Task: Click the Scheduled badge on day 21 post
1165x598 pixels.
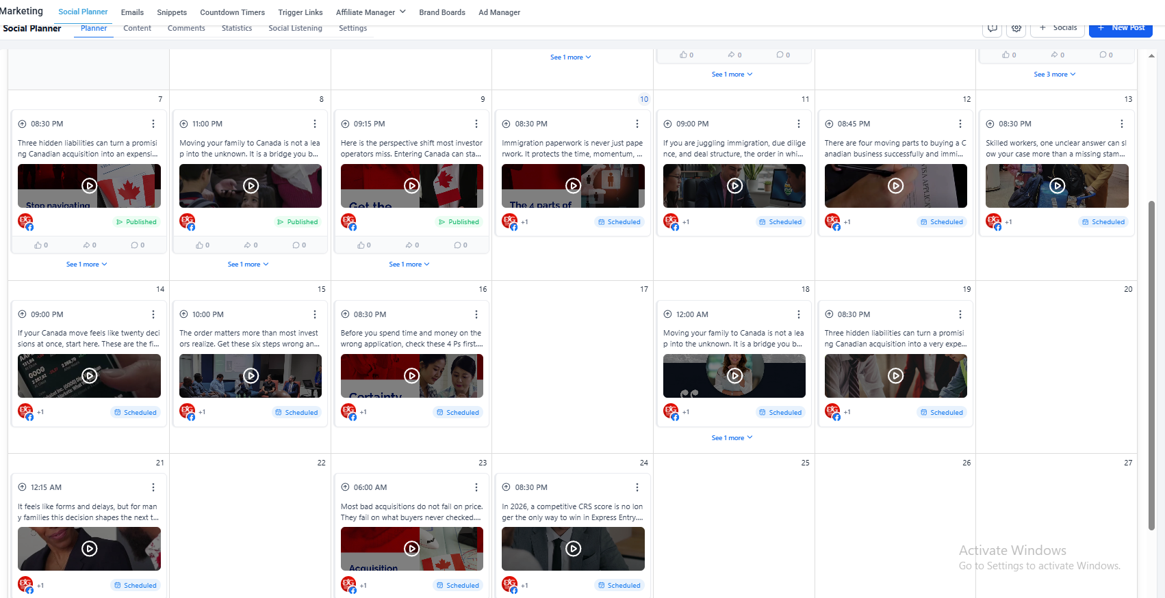Action: click(x=136, y=585)
